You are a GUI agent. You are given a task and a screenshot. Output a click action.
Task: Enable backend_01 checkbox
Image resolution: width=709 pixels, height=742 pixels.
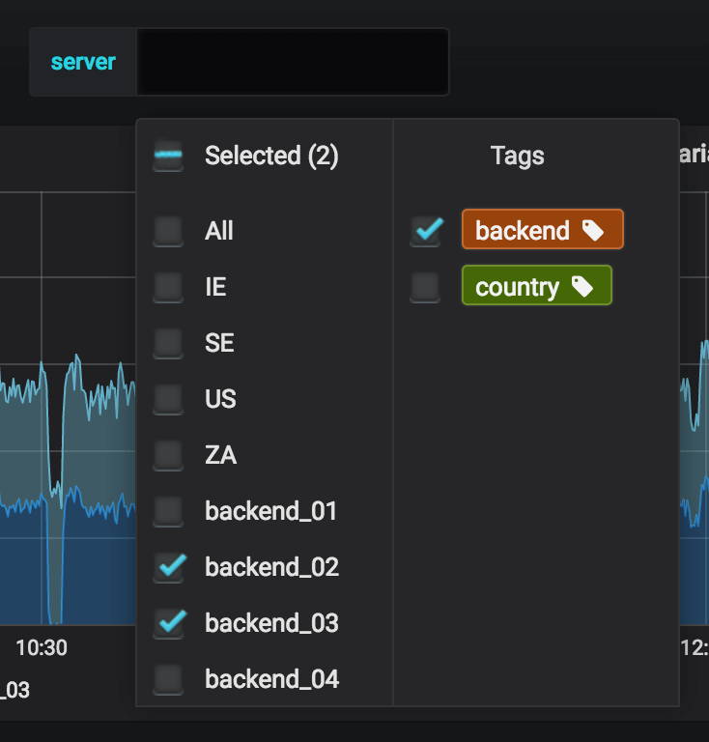tap(168, 511)
